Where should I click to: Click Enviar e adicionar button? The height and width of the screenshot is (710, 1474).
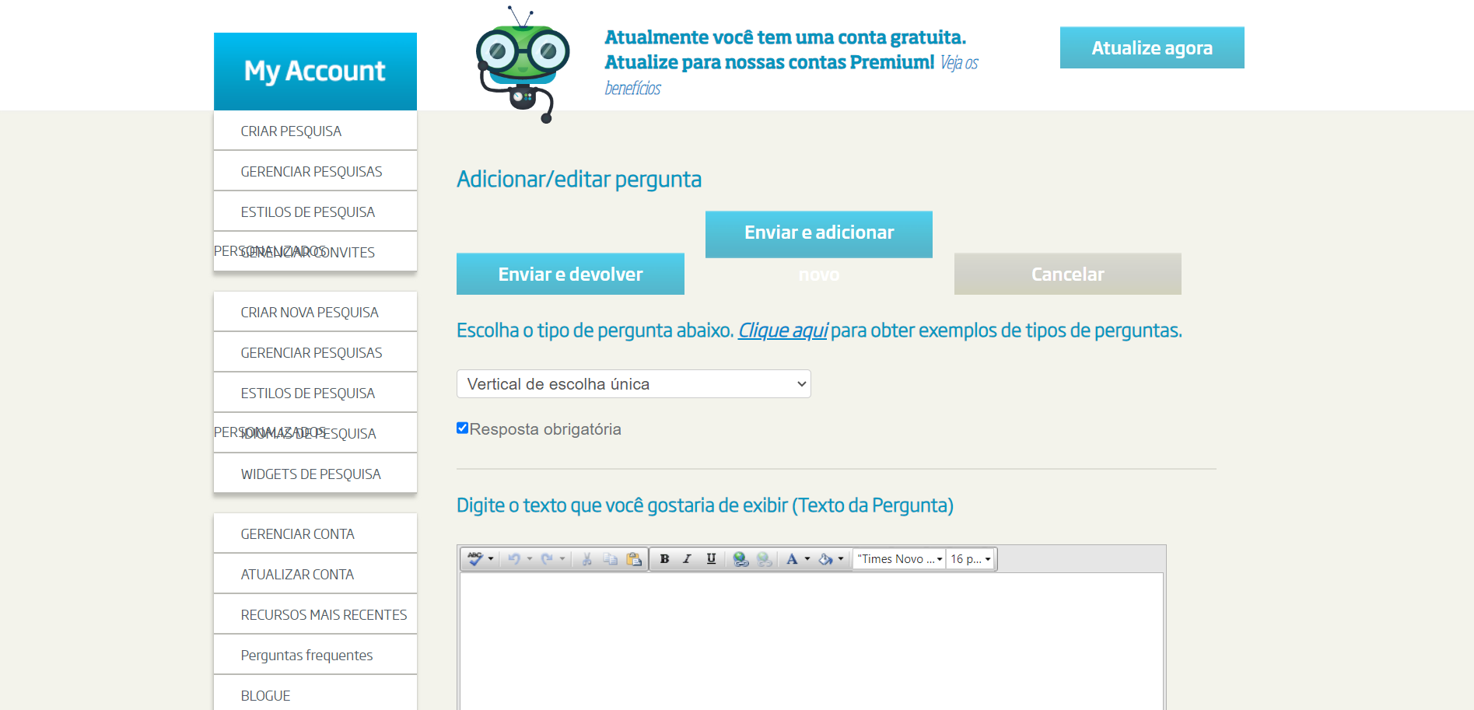tap(819, 234)
